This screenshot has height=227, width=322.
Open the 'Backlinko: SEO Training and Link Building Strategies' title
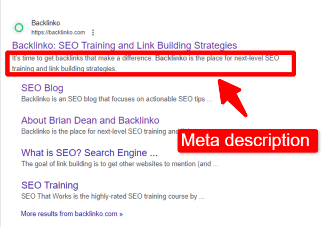coord(124,45)
